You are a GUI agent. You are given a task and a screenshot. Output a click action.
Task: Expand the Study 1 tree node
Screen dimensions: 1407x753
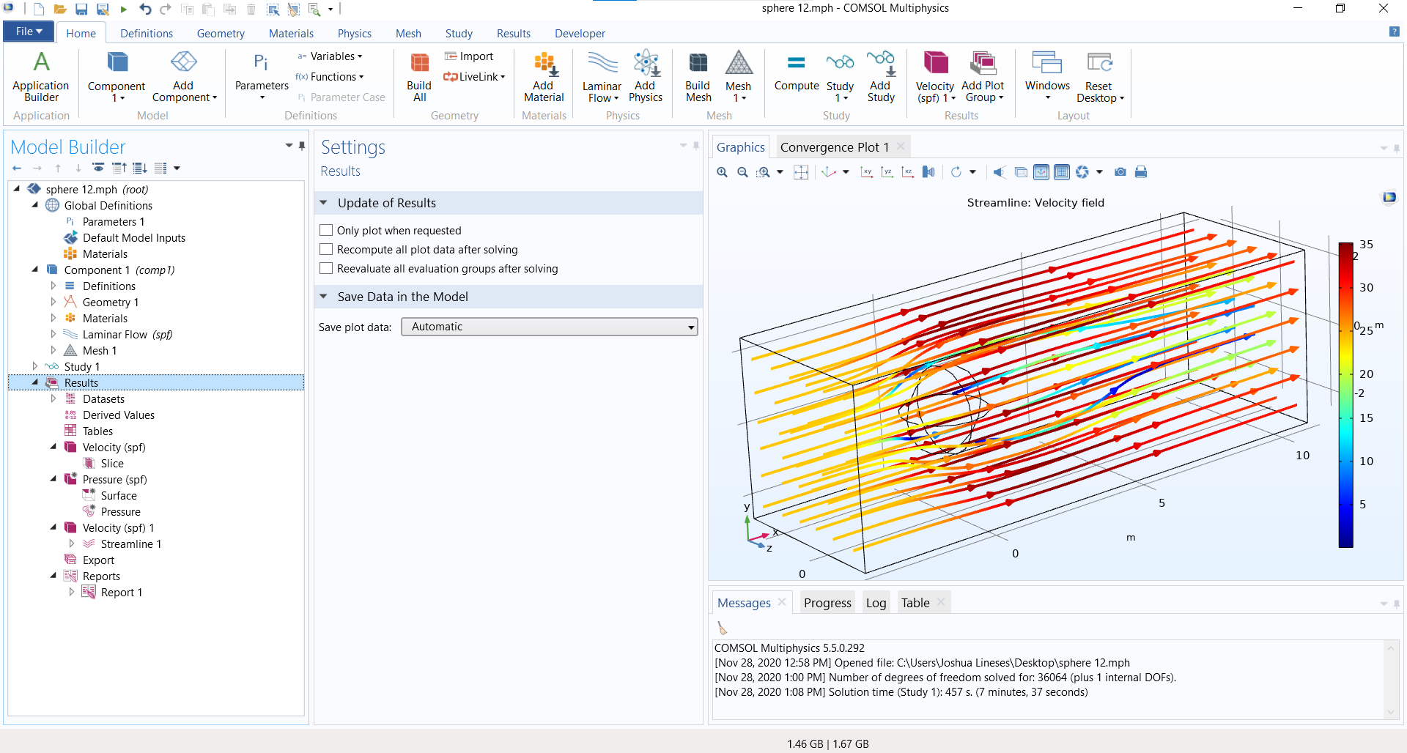coord(35,366)
